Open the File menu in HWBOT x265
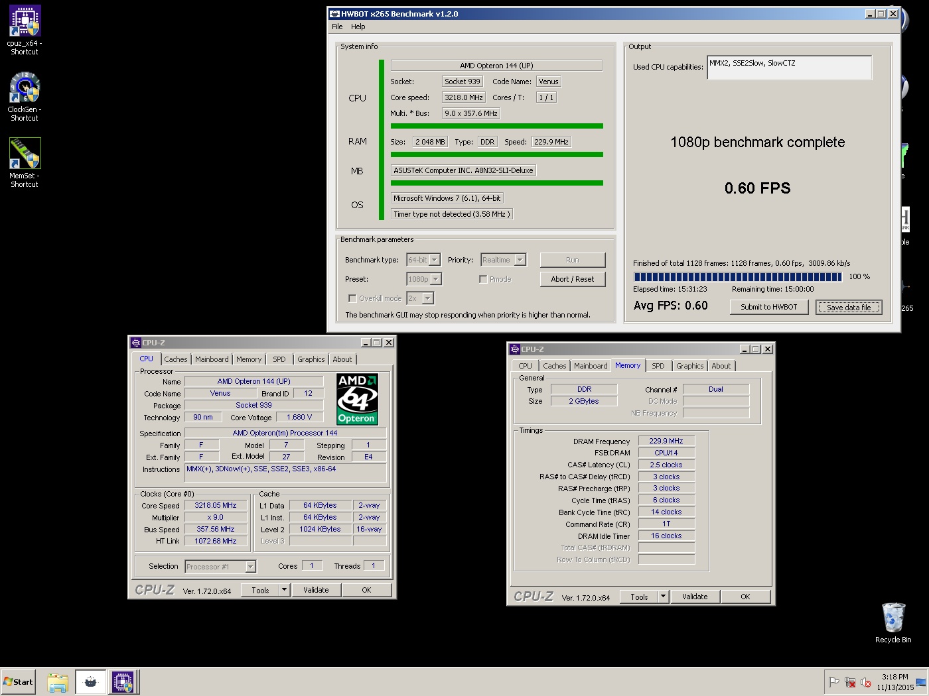 [337, 27]
